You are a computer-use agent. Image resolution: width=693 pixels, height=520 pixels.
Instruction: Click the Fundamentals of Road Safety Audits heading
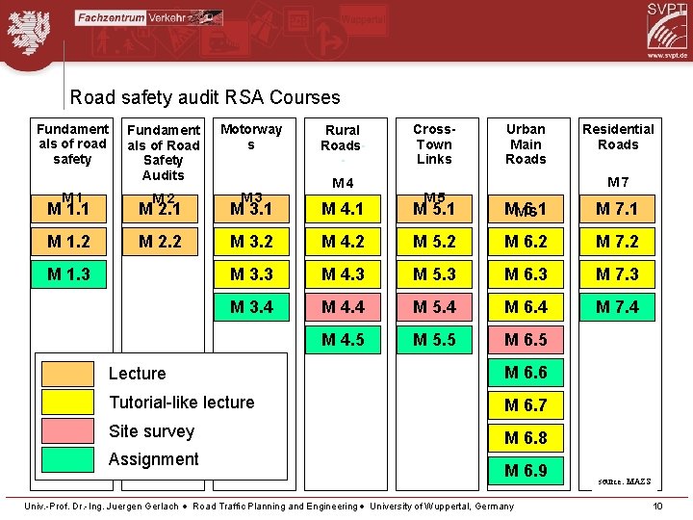coord(164,152)
